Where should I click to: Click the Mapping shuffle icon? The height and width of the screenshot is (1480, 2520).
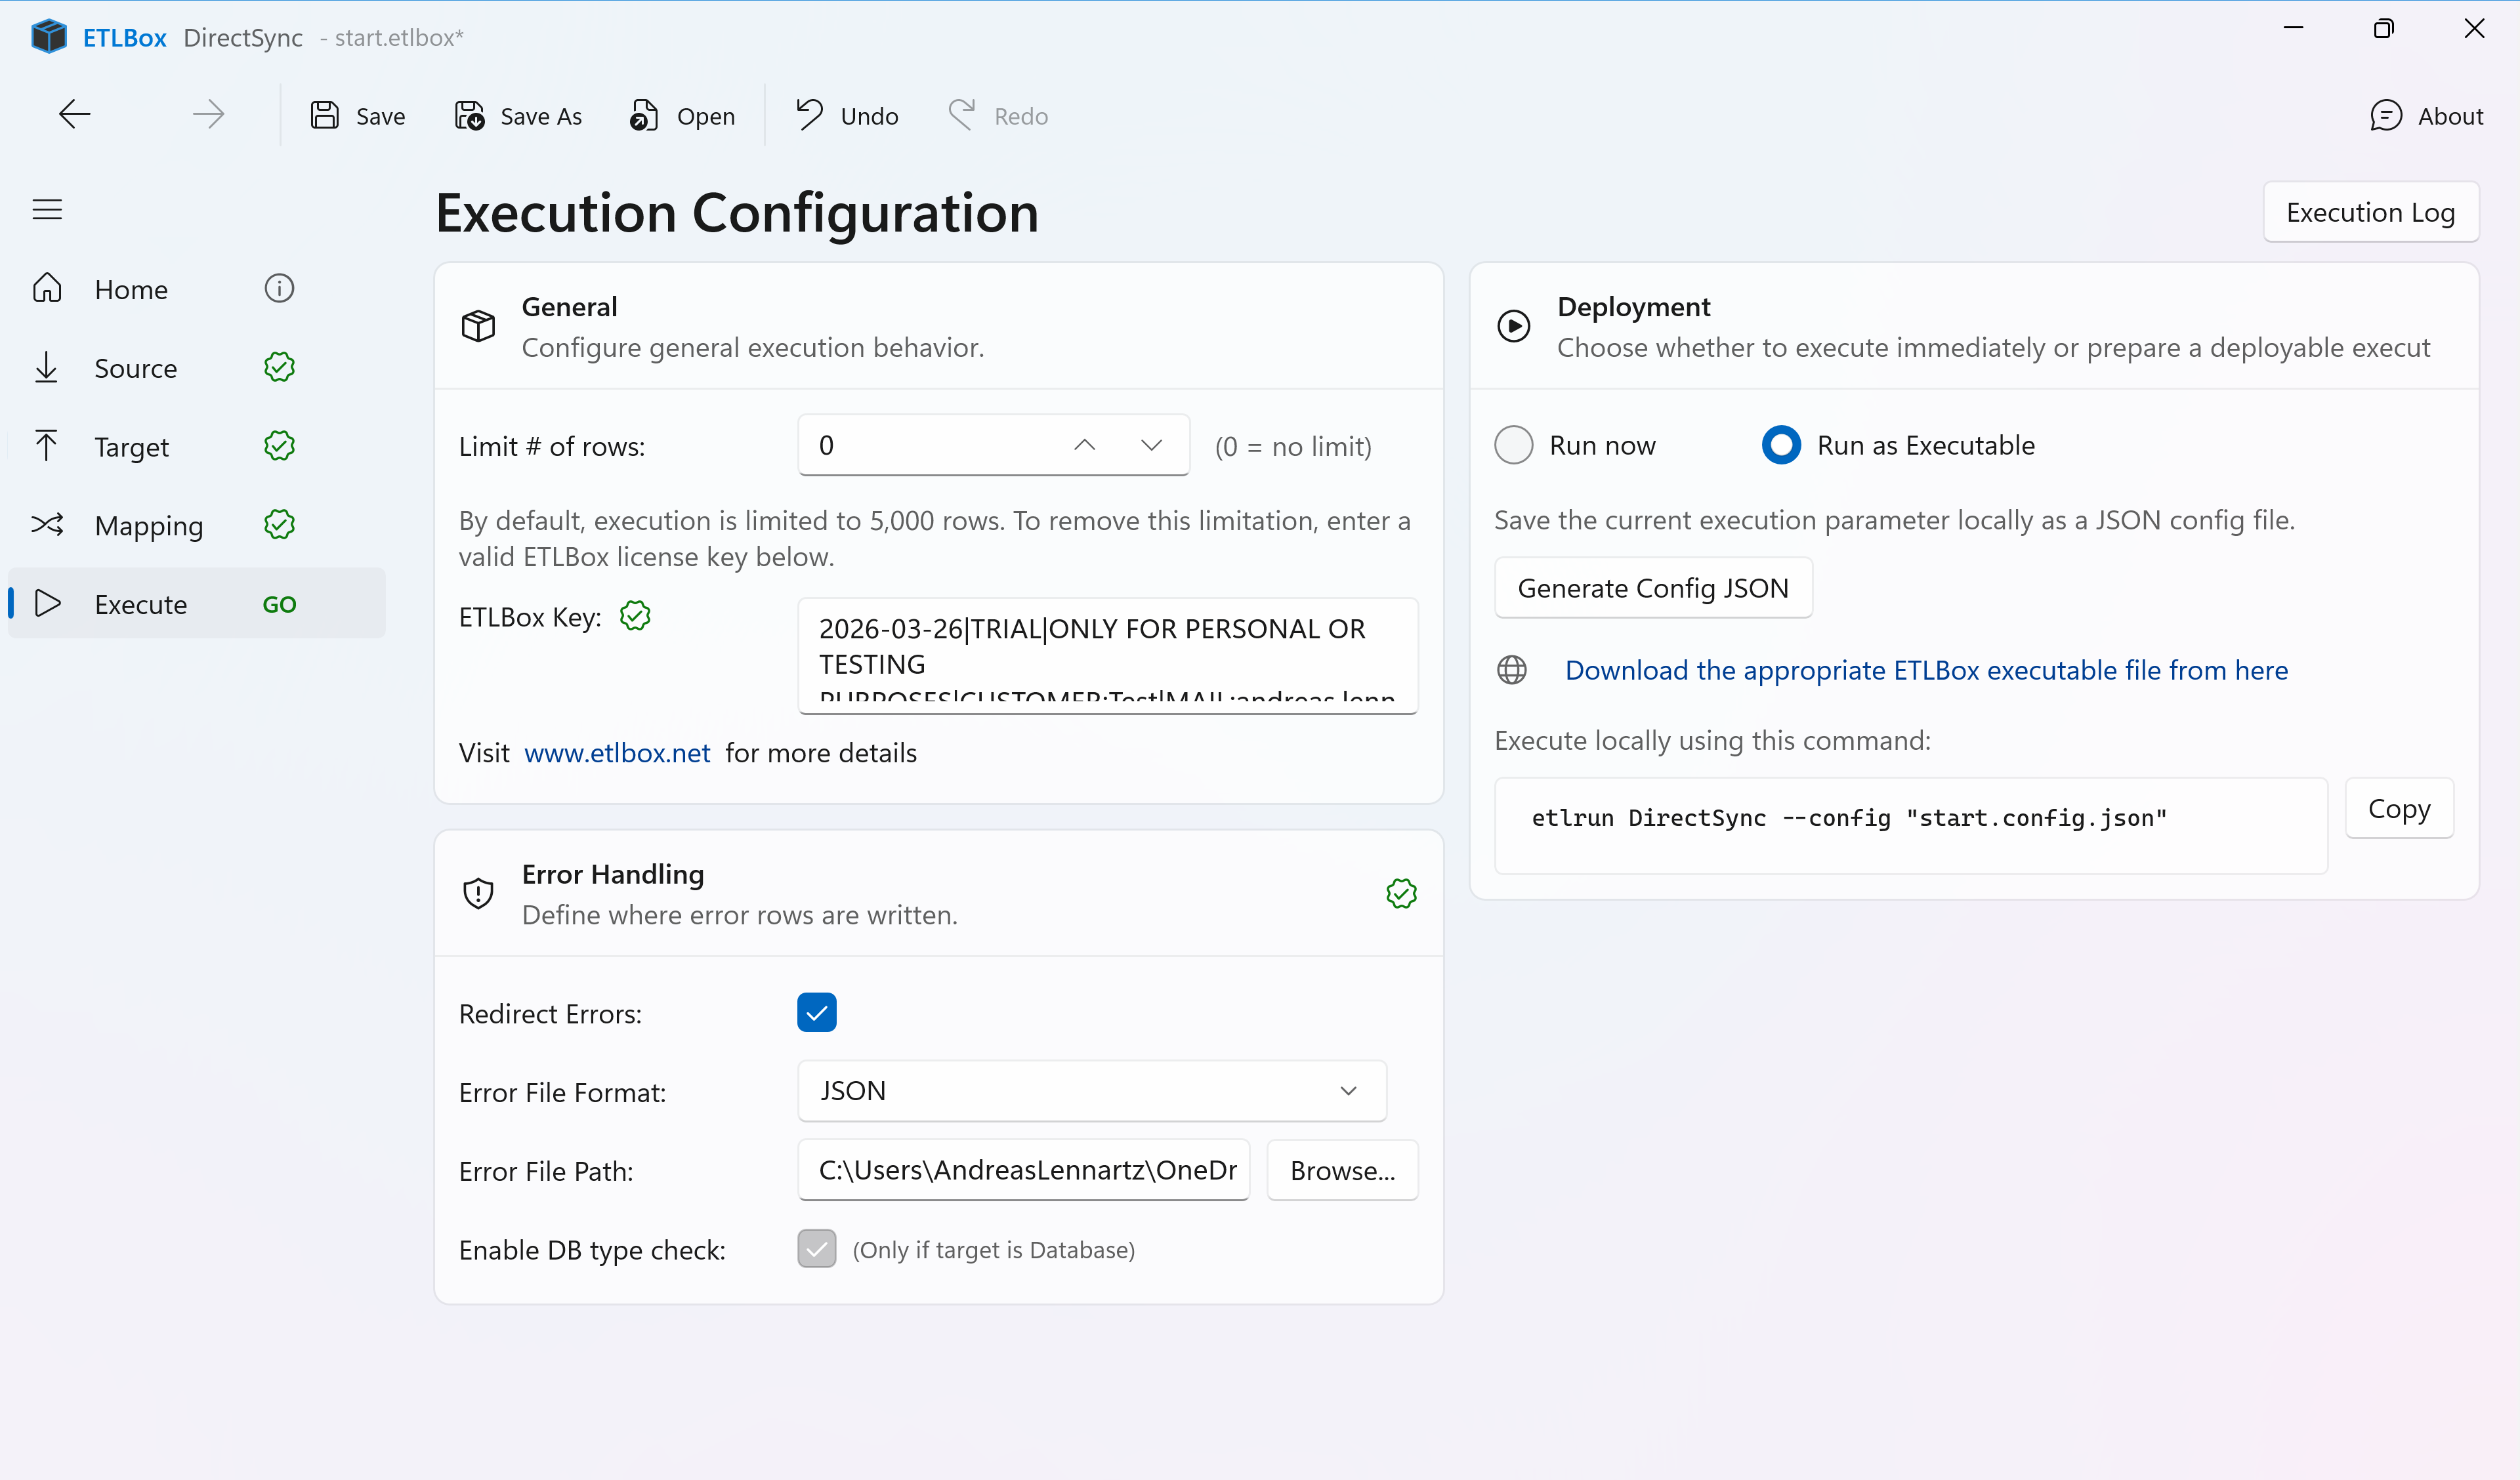[x=46, y=524]
